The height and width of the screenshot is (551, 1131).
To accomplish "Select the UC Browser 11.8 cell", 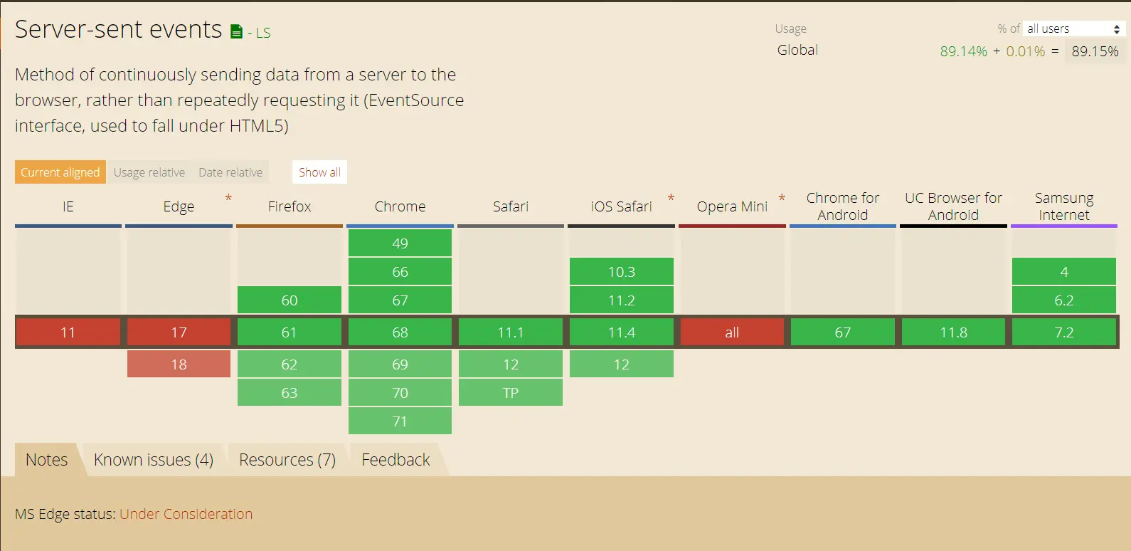I will 953,332.
